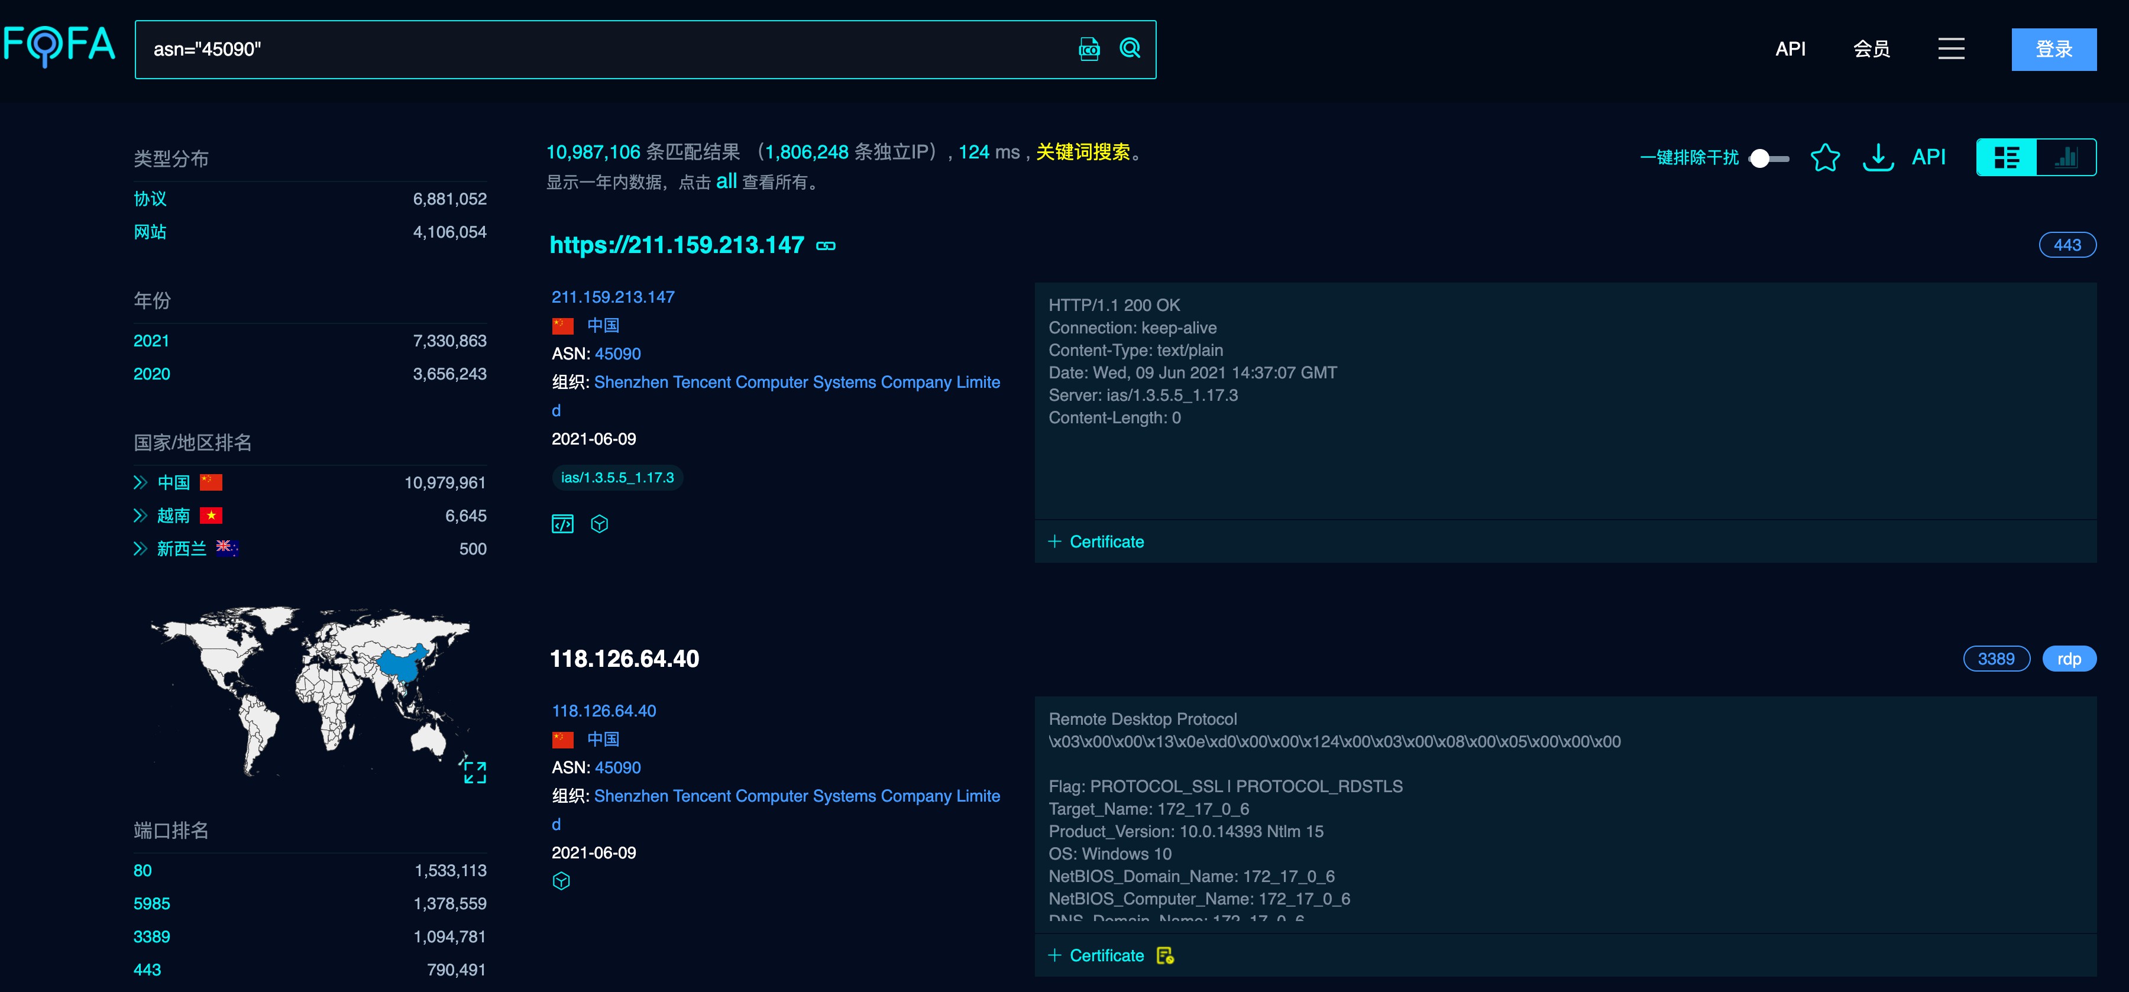
Task: Filter by port 80
Action: 142,871
